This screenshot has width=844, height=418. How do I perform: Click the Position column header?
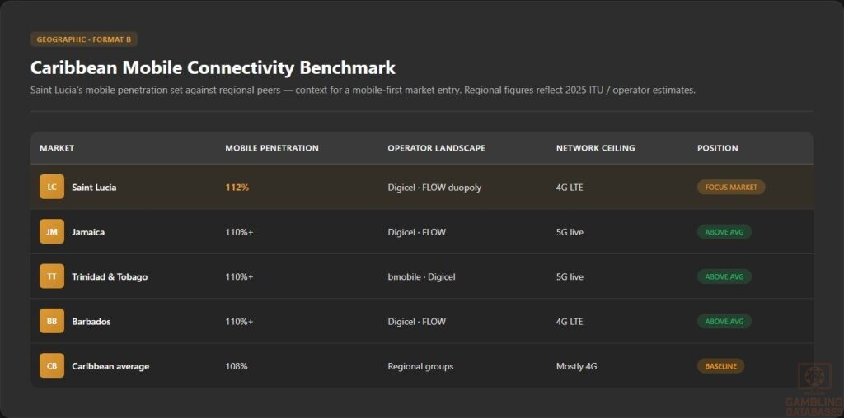coord(718,148)
